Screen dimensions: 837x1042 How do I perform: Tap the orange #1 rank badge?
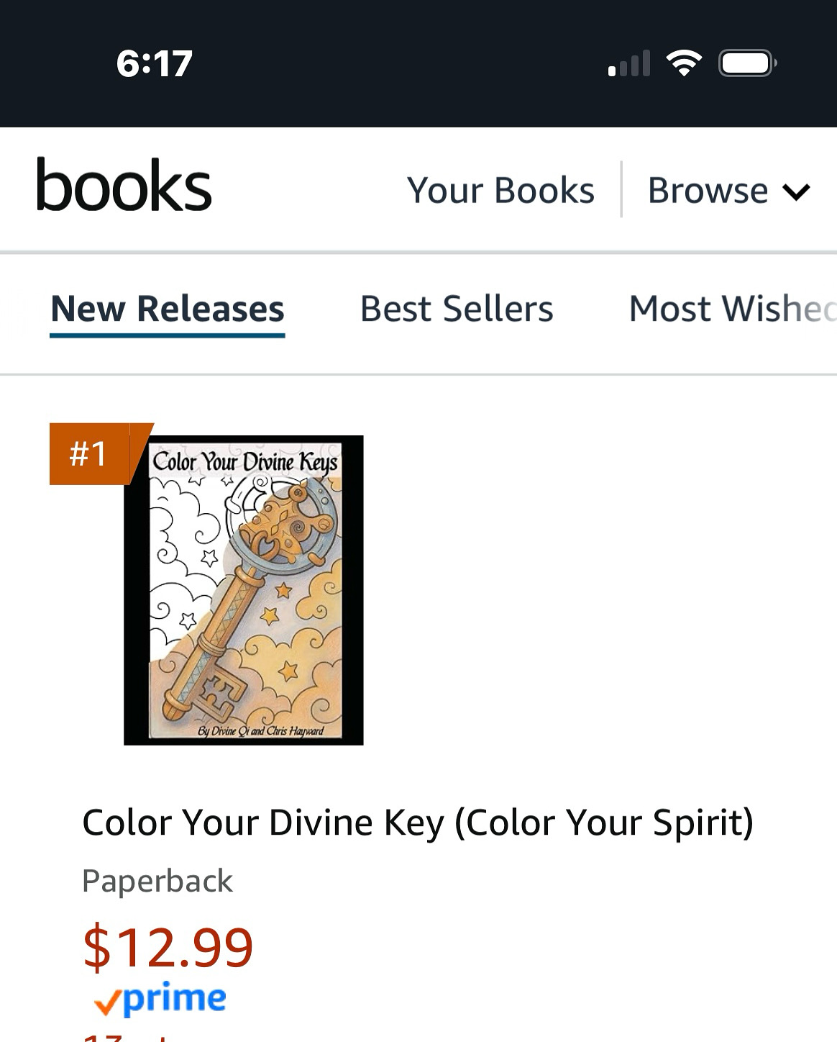[x=89, y=453]
